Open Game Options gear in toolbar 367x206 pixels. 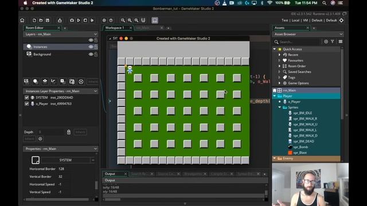(104, 21)
